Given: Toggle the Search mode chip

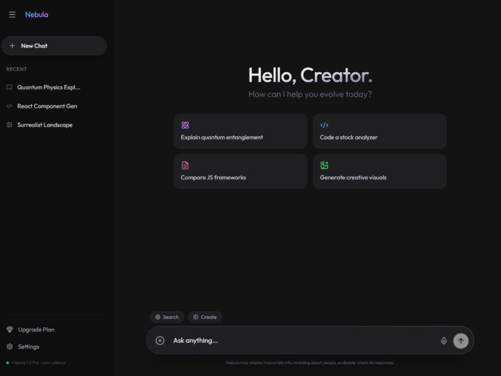Looking at the screenshot, I should click(x=167, y=317).
